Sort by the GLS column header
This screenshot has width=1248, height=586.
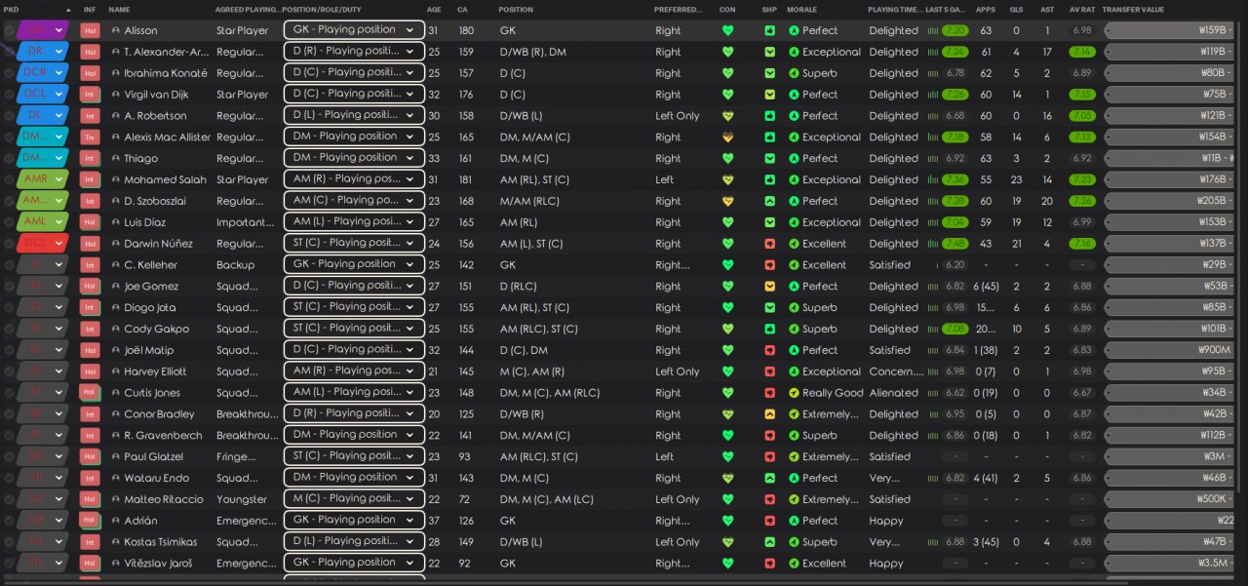pyautogui.click(x=1017, y=9)
